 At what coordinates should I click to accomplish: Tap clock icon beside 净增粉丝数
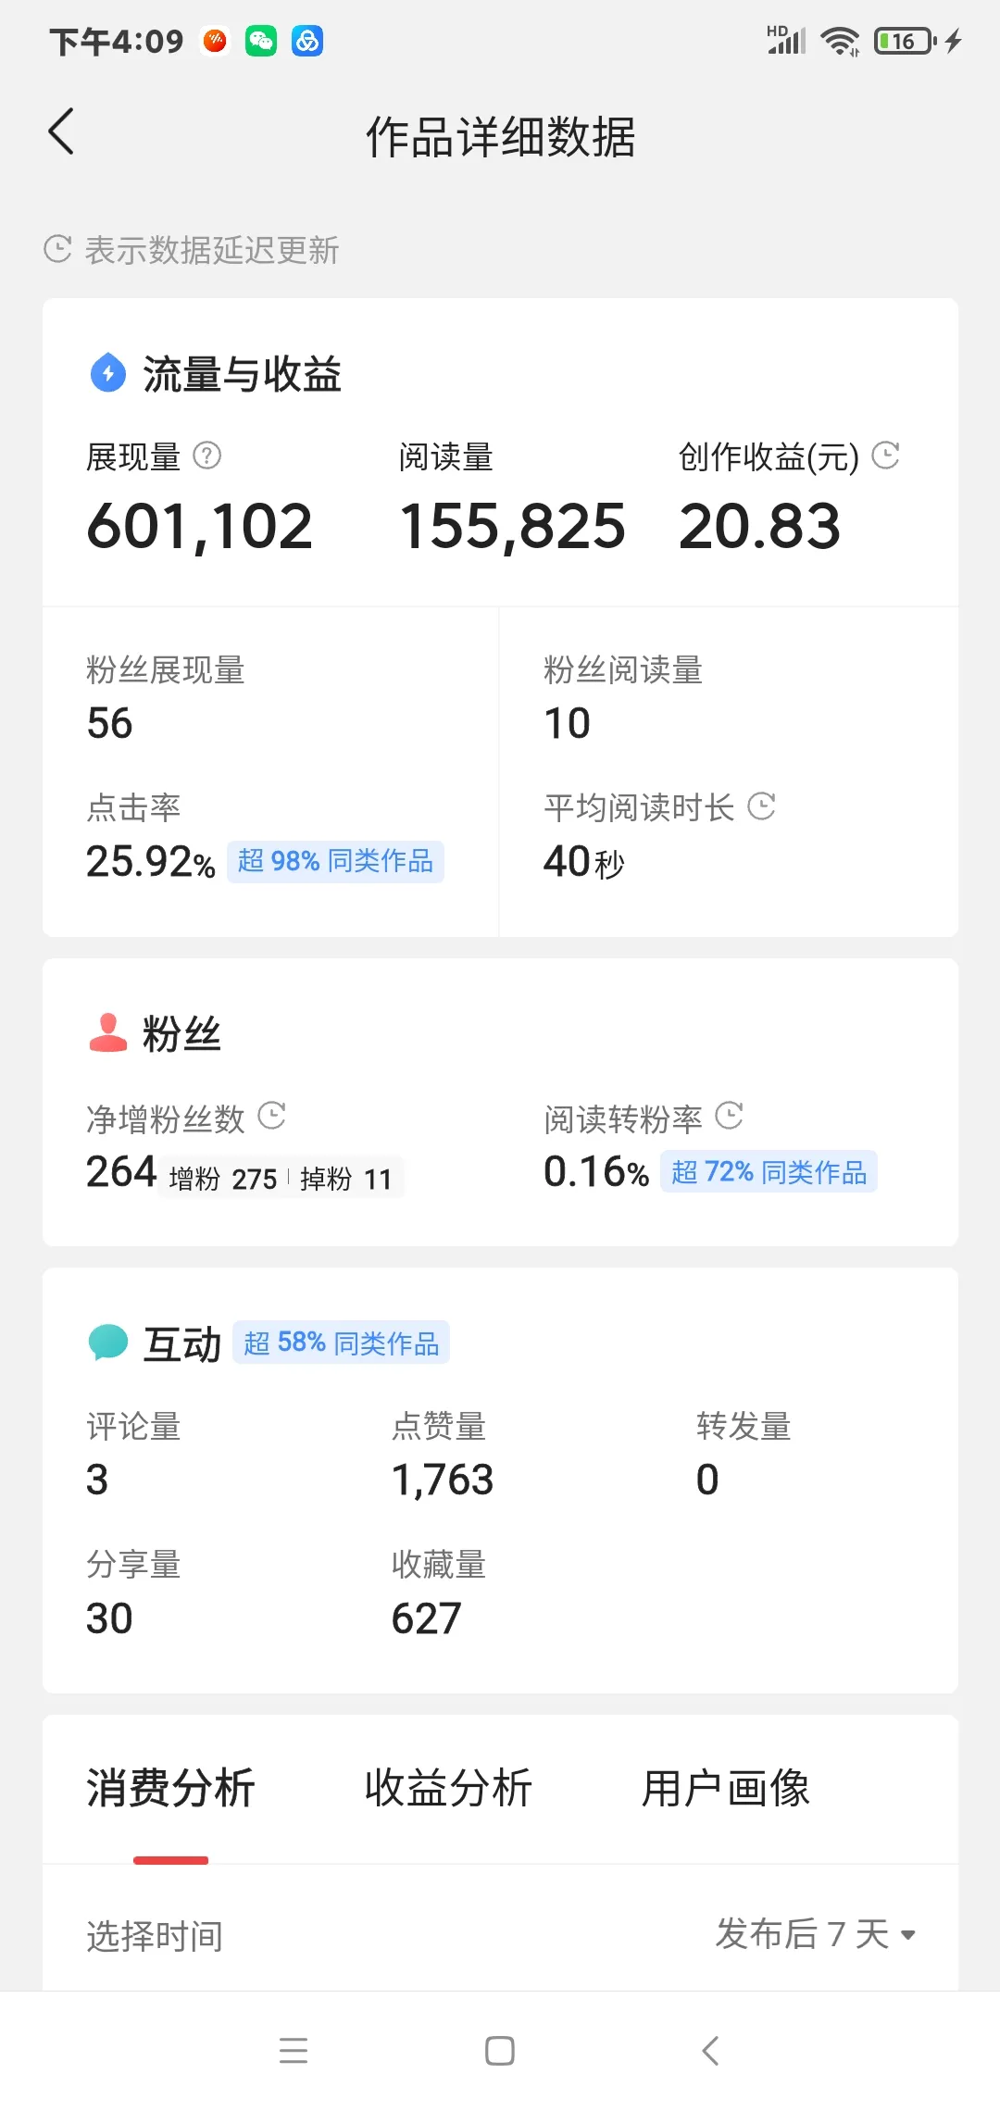[271, 1116]
